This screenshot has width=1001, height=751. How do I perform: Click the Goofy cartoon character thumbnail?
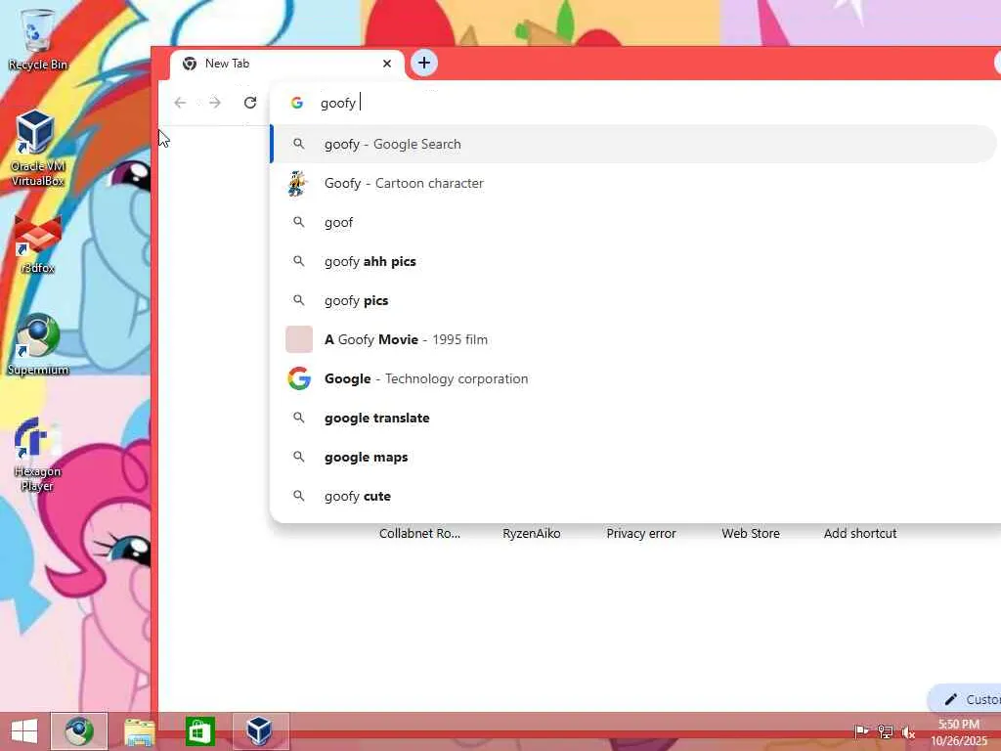298,183
